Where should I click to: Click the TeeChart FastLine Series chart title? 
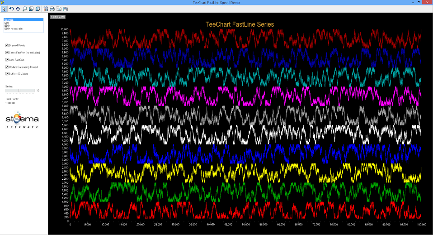240,24
